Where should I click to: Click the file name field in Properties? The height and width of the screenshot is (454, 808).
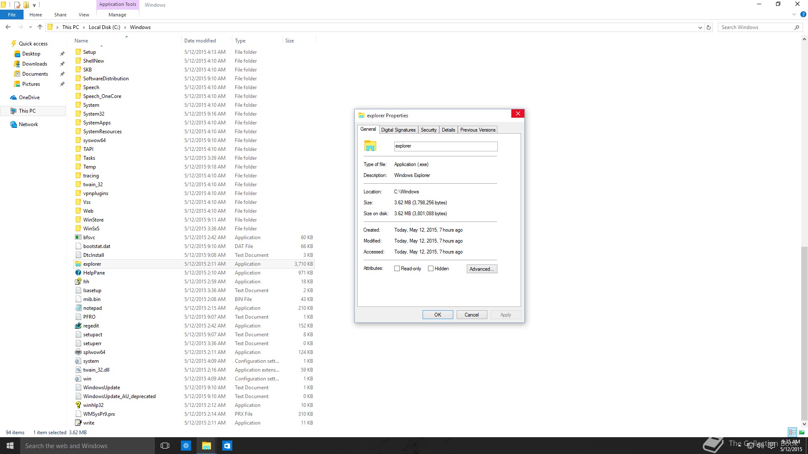[446, 146]
